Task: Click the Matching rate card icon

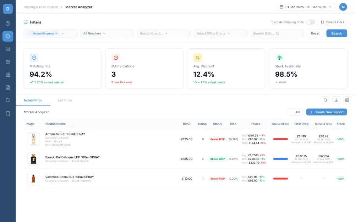Action: 34,58
